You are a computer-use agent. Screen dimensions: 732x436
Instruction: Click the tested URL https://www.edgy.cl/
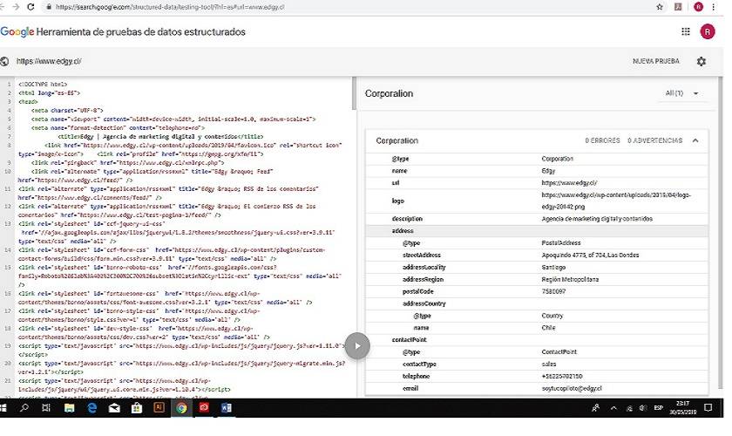pos(49,61)
